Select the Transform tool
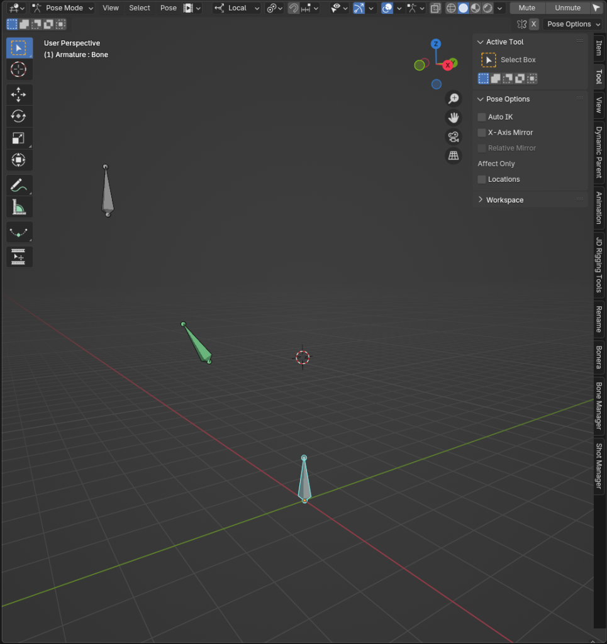Image resolution: width=607 pixels, height=644 pixels. (19, 160)
